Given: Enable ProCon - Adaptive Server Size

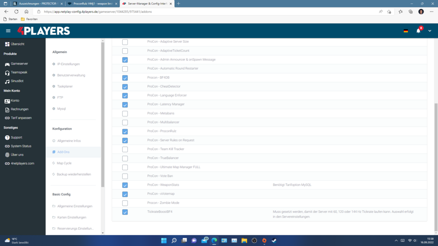Looking at the screenshot, I should point(125,42).
